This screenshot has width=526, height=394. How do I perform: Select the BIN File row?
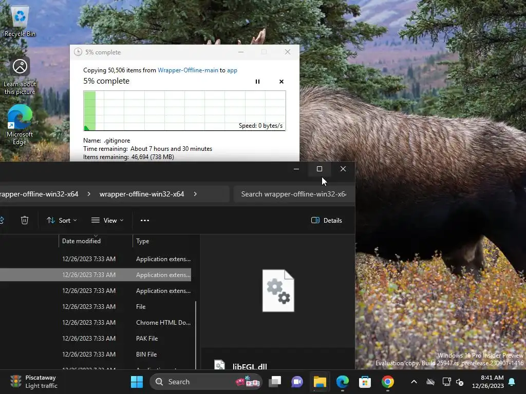point(96,354)
